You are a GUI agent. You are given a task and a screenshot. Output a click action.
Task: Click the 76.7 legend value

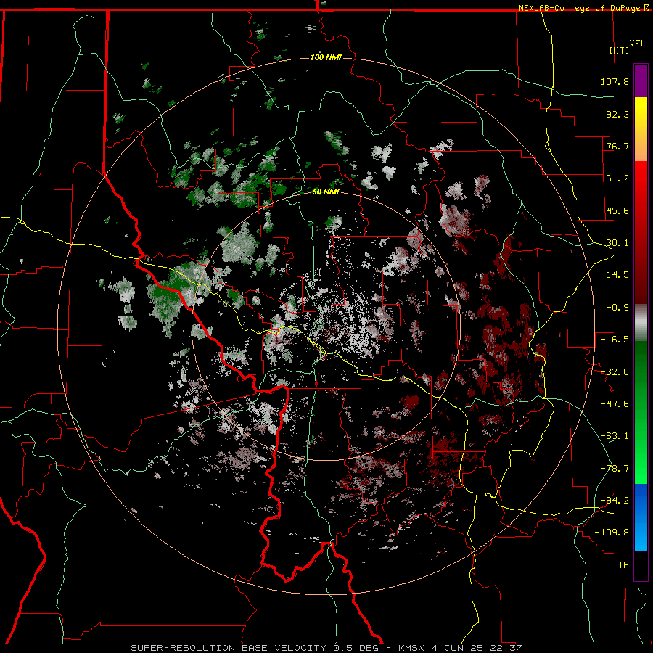tap(617, 146)
